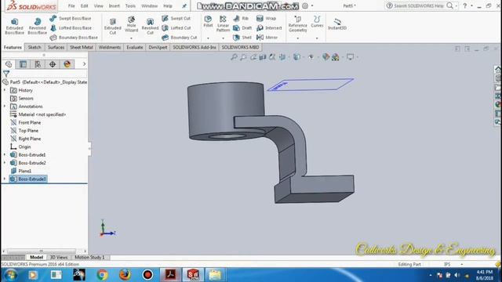The image size is (502, 282).
Task: Expand manager tabs chevron arrow
Action: 84,64
